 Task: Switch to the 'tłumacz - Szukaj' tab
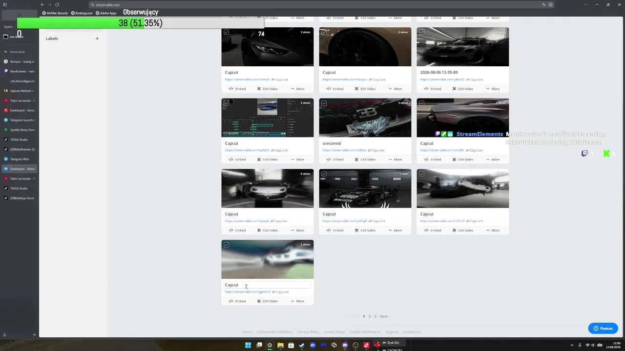click(x=19, y=61)
